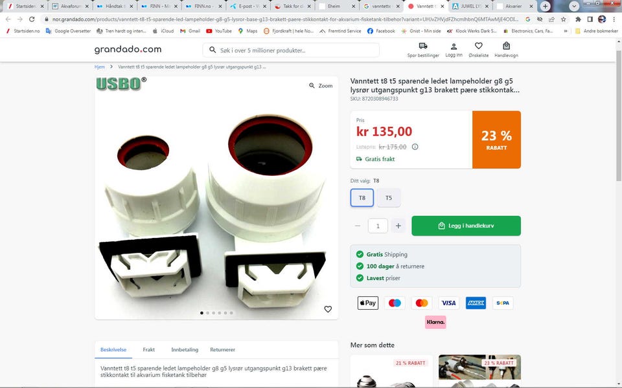Expand hidden bookmarks with the double chevron
This screenshot has width=622, height=388.
click(565, 31)
